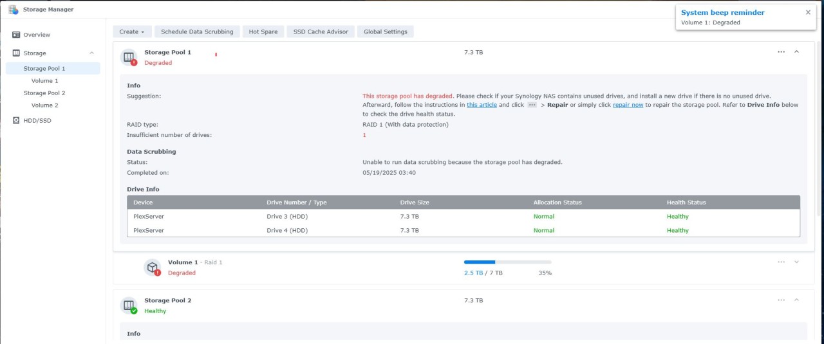Image resolution: width=824 pixels, height=344 pixels.
Task: Open Storage Pool 2 three-dot options menu
Action: 781,300
